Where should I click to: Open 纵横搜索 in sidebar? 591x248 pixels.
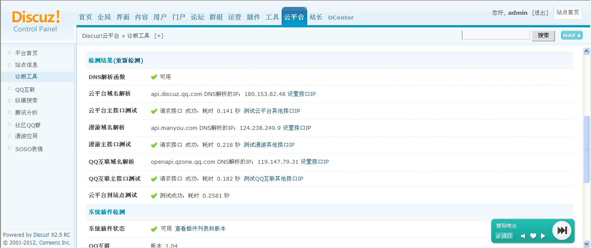click(27, 100)
